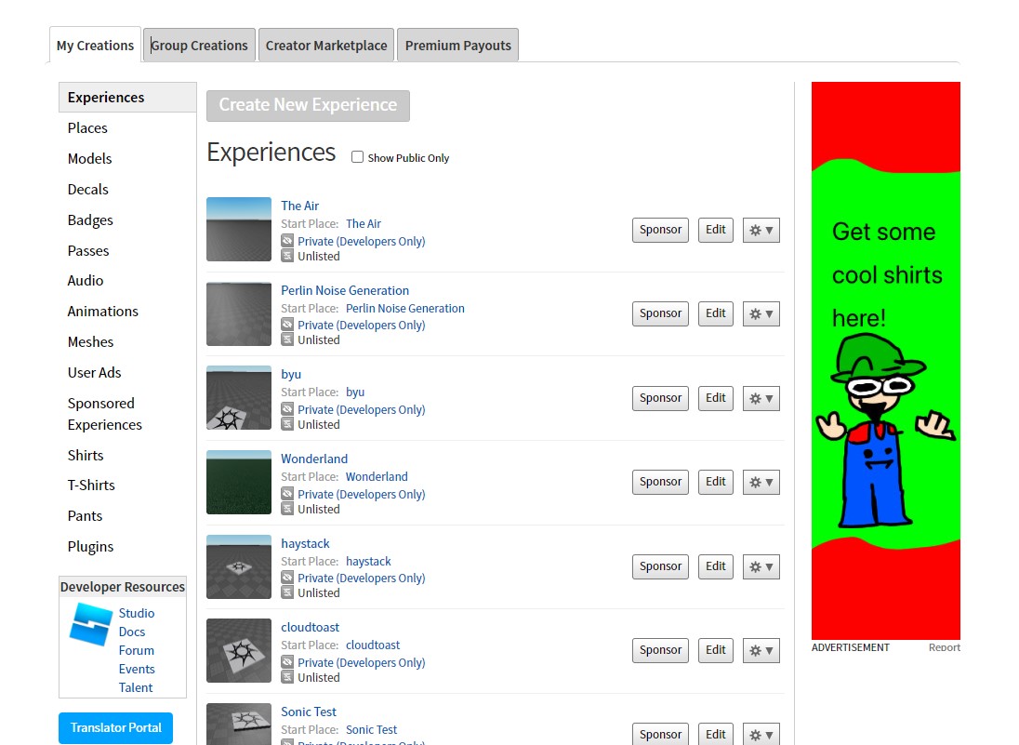1019x745 pixels.
Task: Click the unlisted icon for The Air
Action: coord(287,256)
